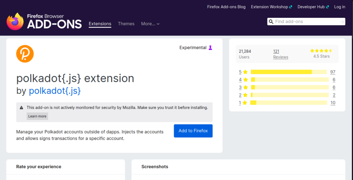Click the 3-star rating bar
The height and width of the screenshot is (180, 353).
pos(290,87)
